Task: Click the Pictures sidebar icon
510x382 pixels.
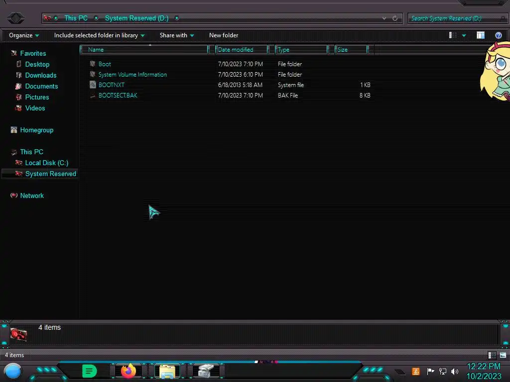Action: point(19,97)
